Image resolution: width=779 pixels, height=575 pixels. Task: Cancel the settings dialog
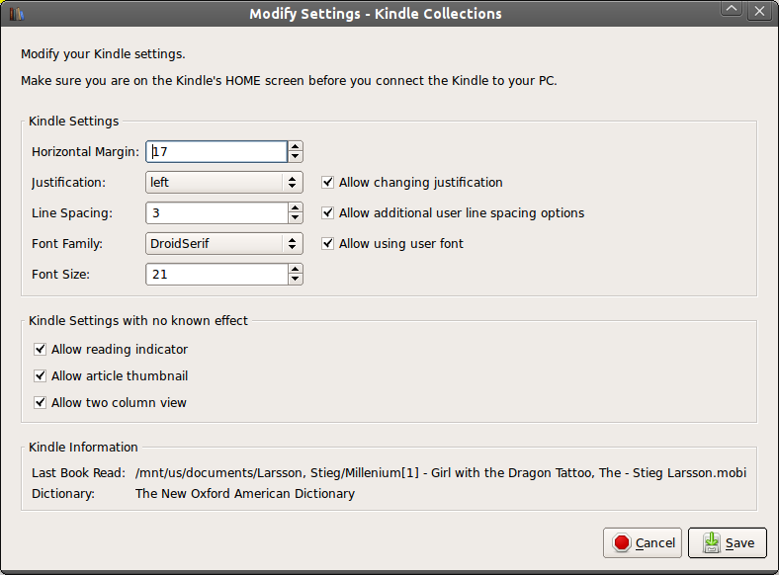click(x=643, y=542)
